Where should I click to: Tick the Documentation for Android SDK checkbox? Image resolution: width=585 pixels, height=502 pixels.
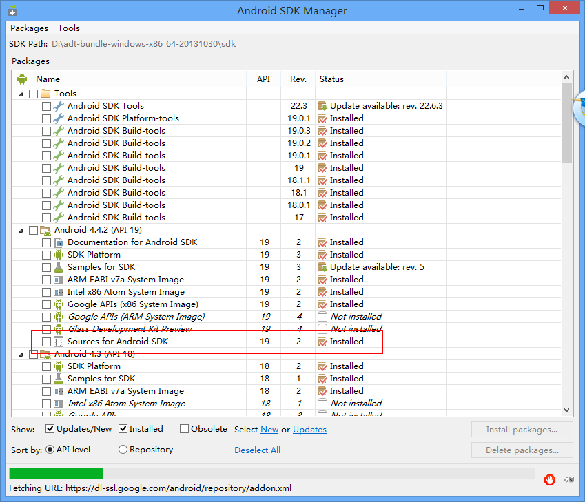(x=46, y=243)
